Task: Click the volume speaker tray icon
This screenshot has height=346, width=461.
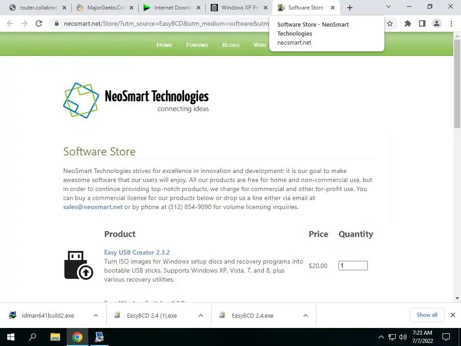Action: [x=403, y=337]
